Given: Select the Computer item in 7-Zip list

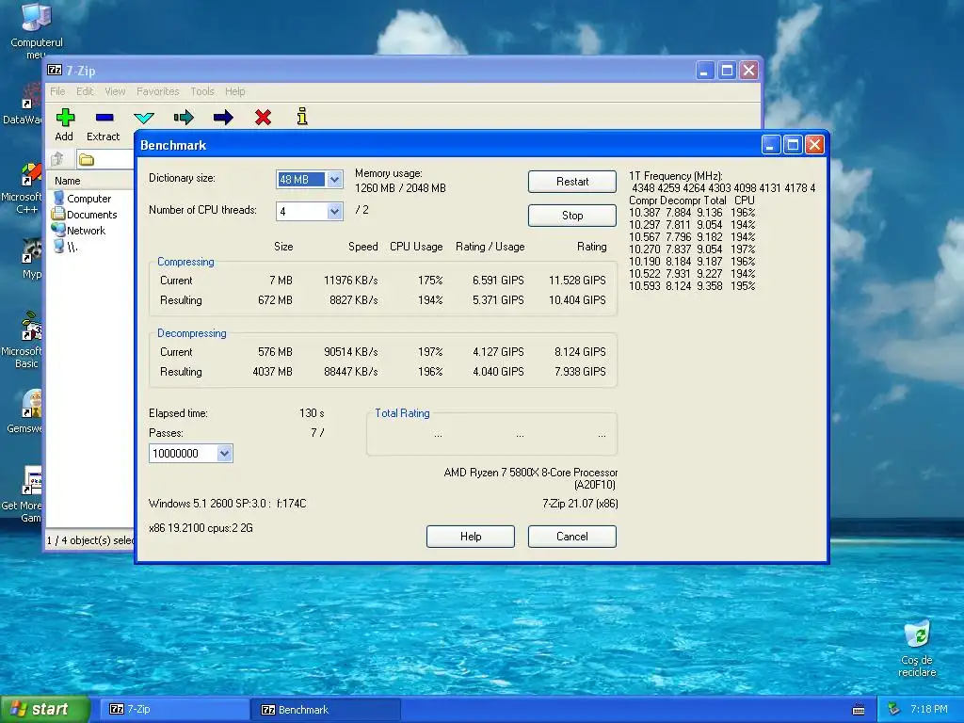Looking at the screenshot, I should coord(83,199).
